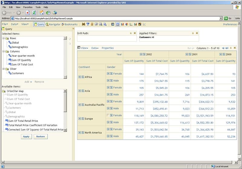Toggle the Navigator panel button
Screen dimensions: 242x169
[x=53, y=24]
